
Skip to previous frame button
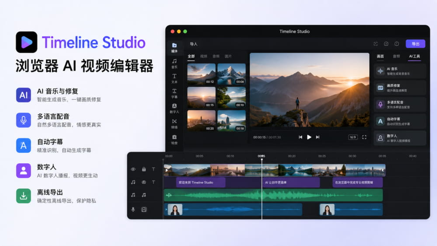point(300,137)
